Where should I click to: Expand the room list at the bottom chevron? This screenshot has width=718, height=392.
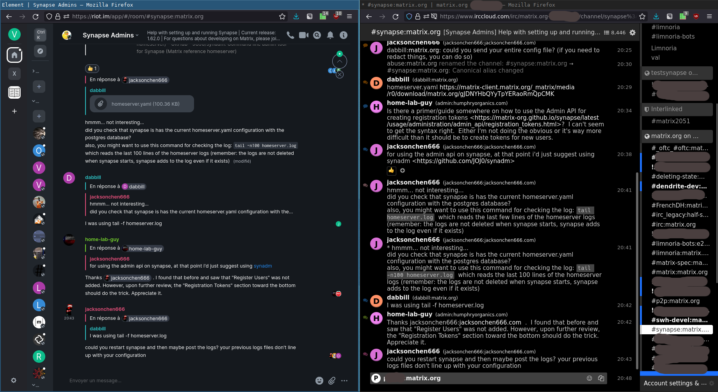[36, 385]
